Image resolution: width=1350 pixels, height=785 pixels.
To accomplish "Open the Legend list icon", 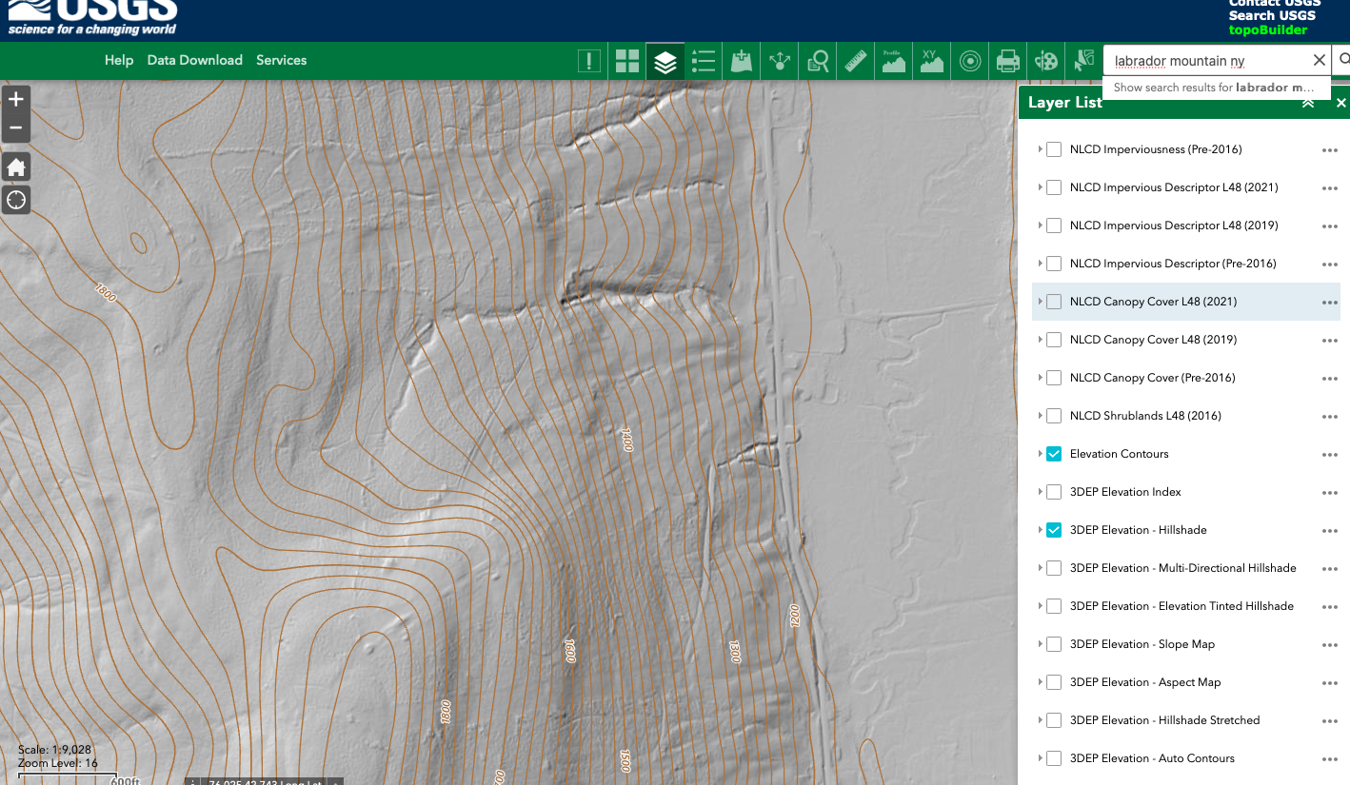I will 704,61.
